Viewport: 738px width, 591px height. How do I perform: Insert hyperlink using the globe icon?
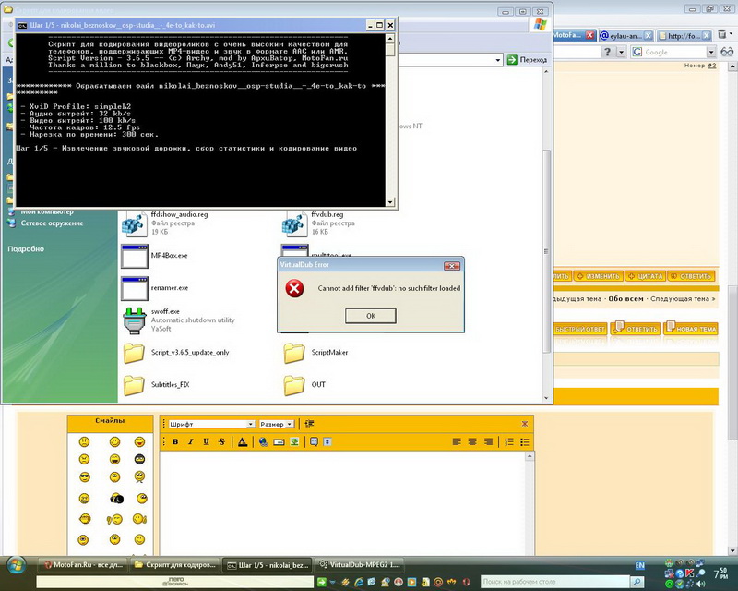(264, 441)
